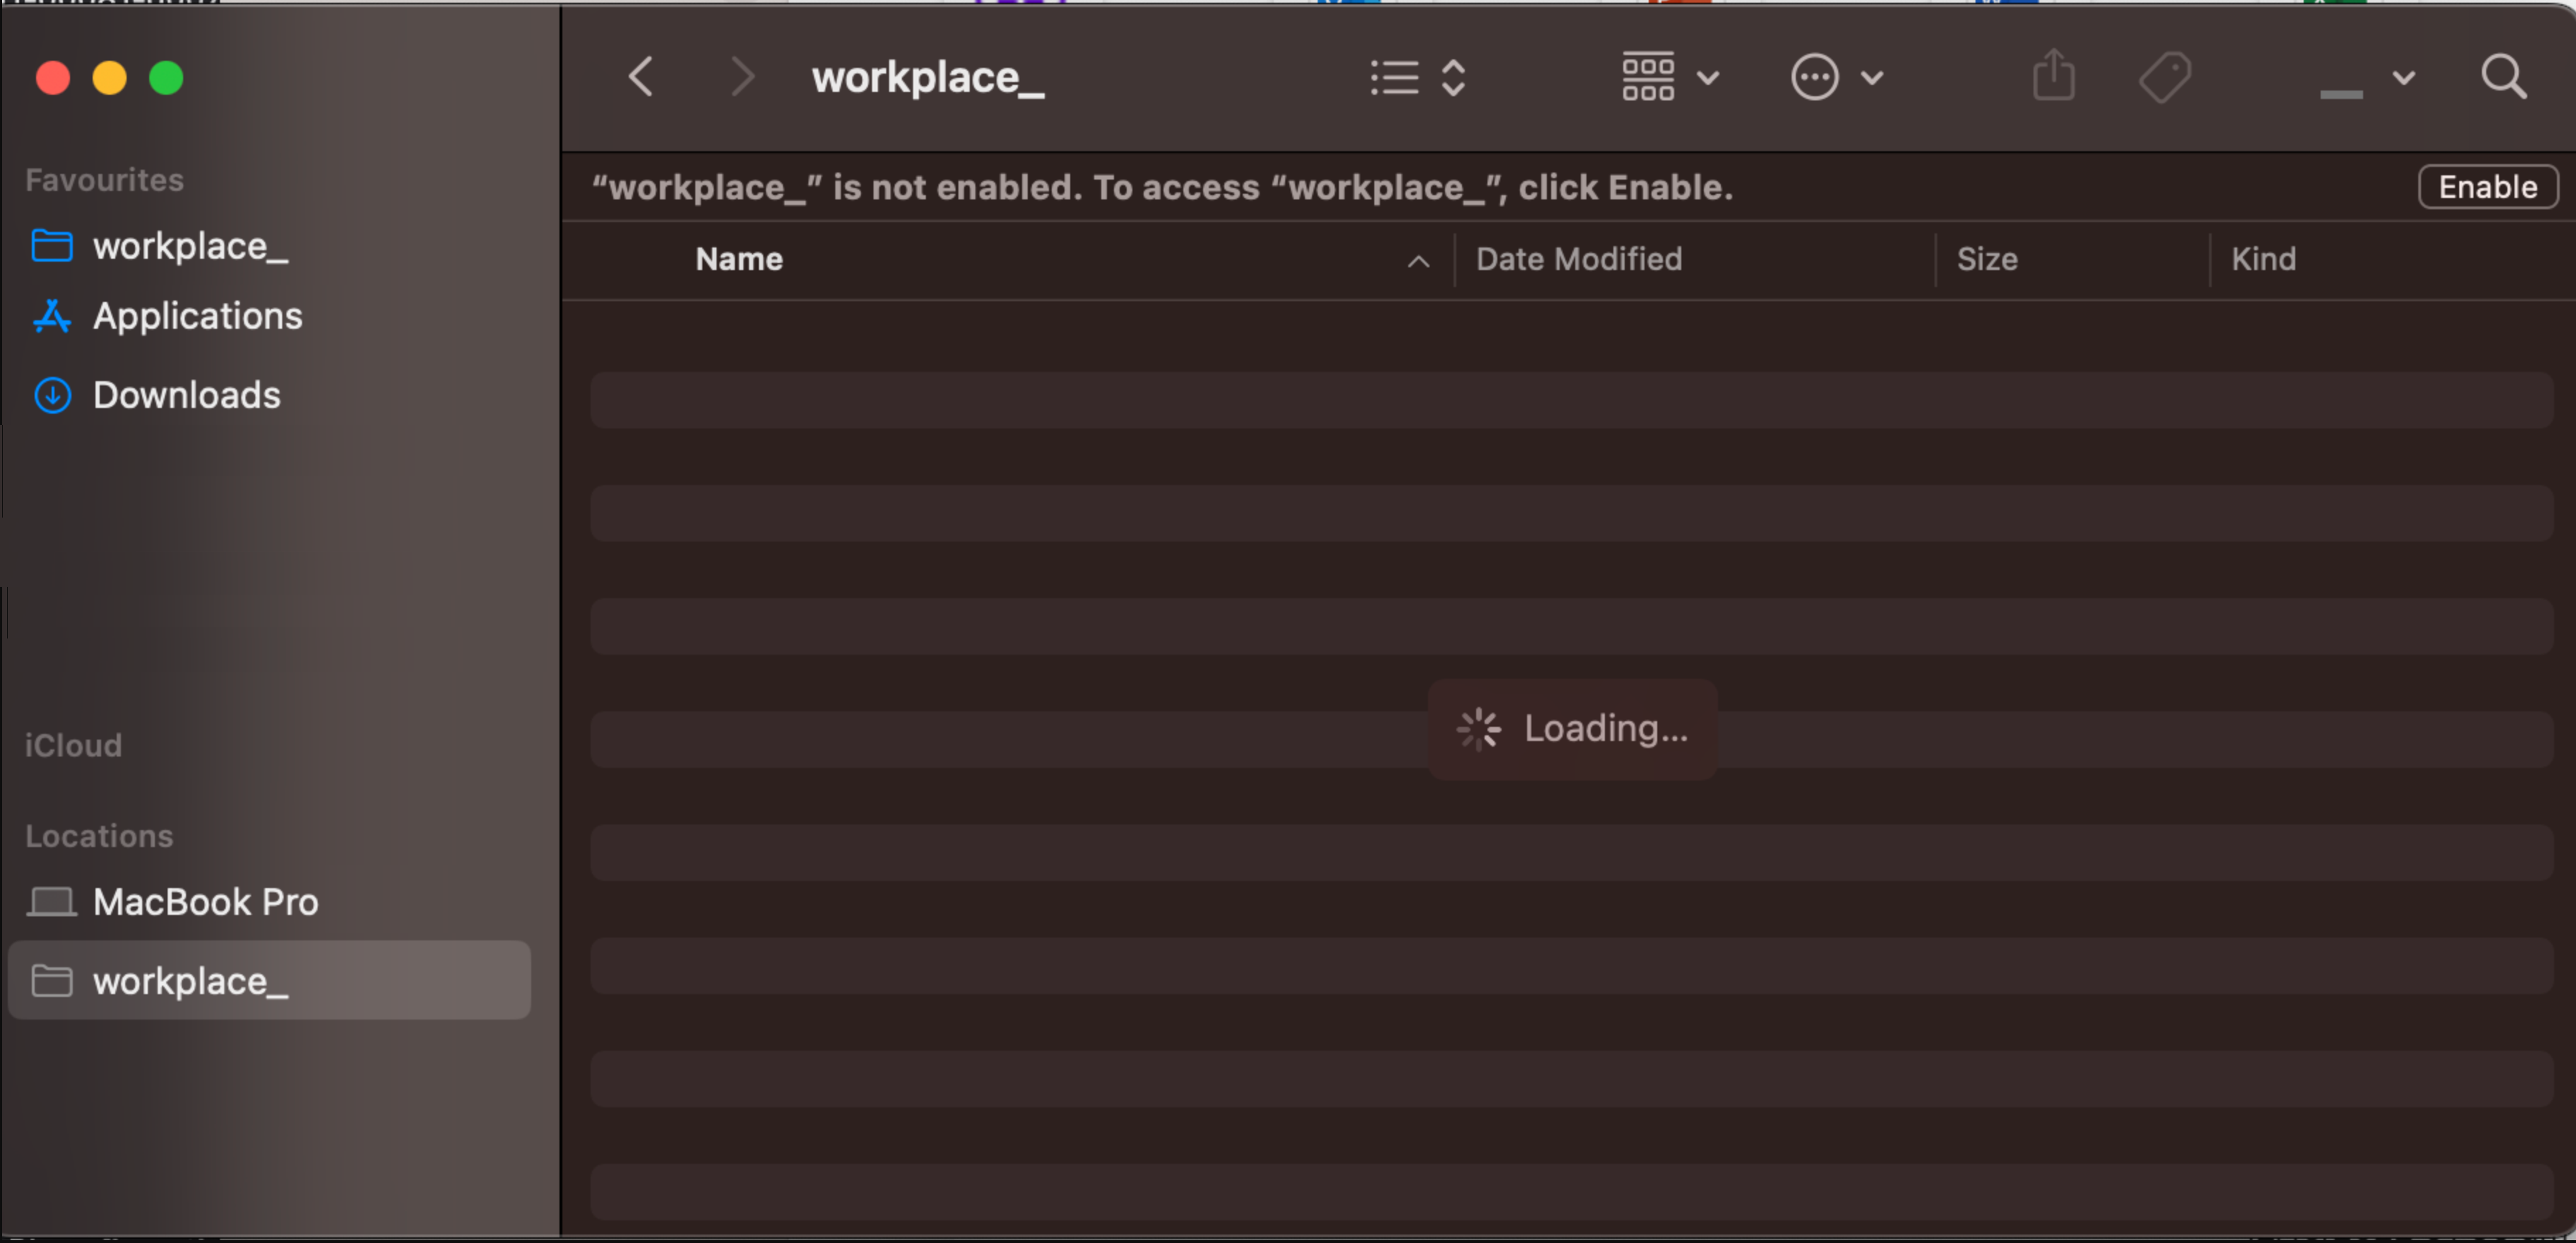Screen dimensions: 2576x1243
Task: Close the Finder window
Action: click(x=53, y=78)
